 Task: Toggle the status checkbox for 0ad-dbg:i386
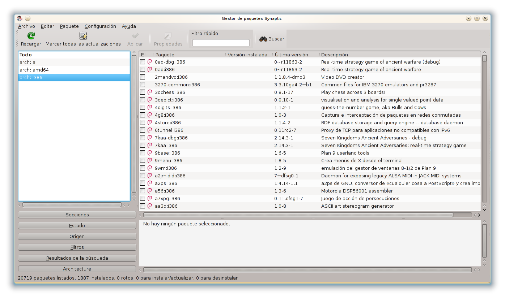coord(143,62)
